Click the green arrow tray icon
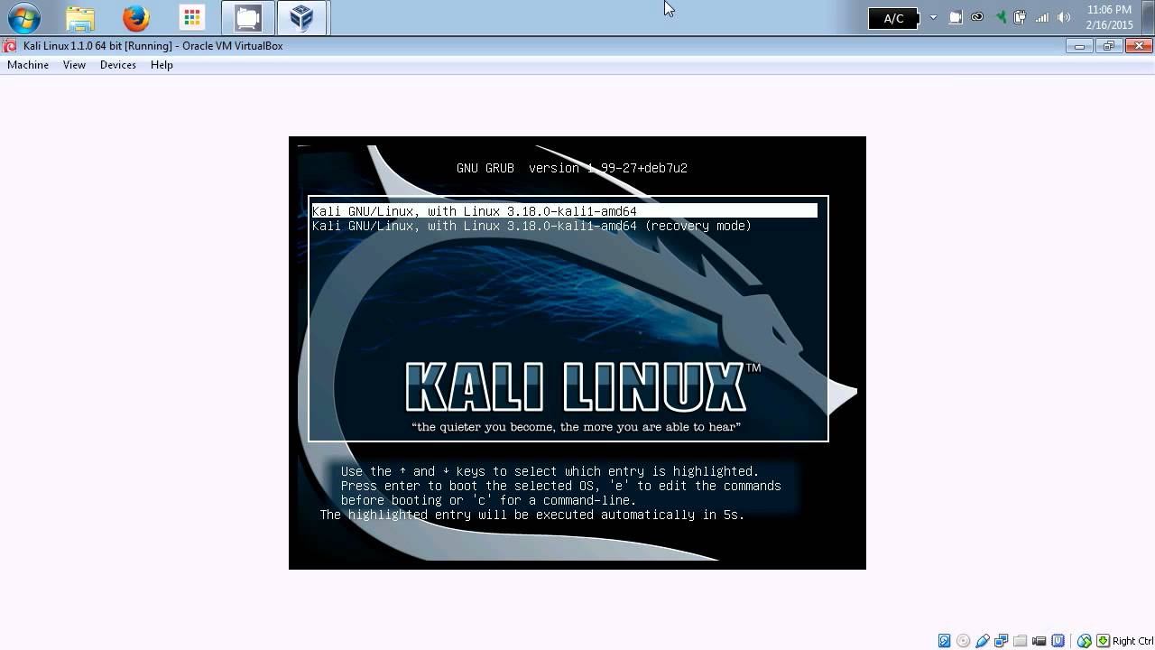Image resolution: width=1155 pixels, height=650 pixels. tap(1000, 17)
